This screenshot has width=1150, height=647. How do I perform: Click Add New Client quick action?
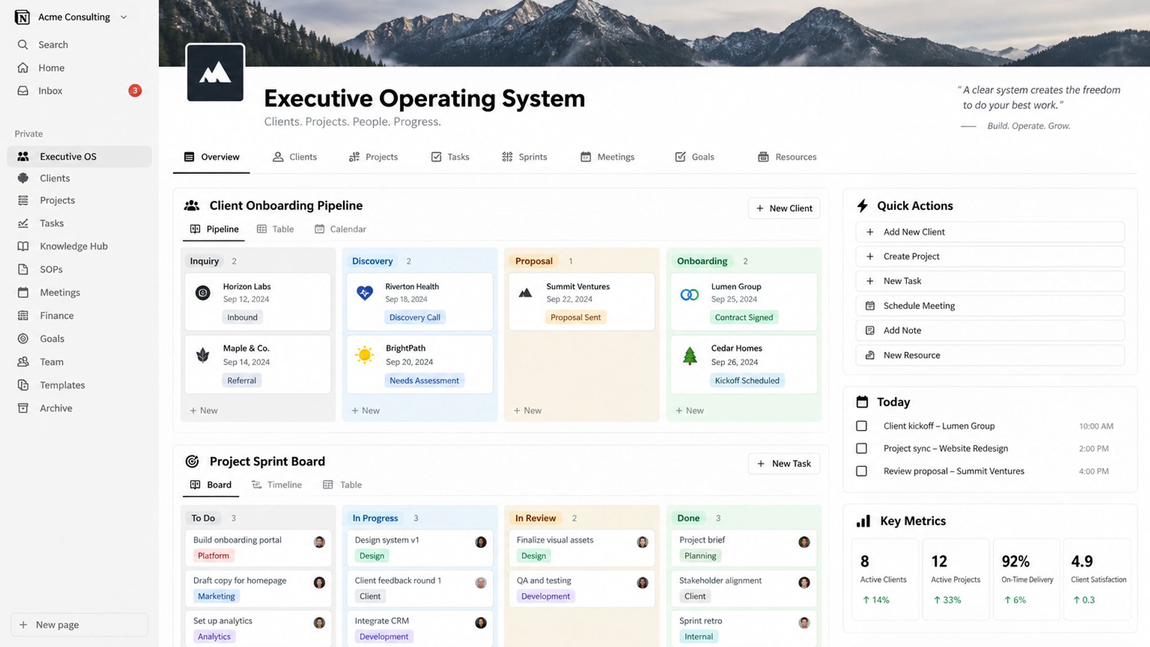pos(990,232)
